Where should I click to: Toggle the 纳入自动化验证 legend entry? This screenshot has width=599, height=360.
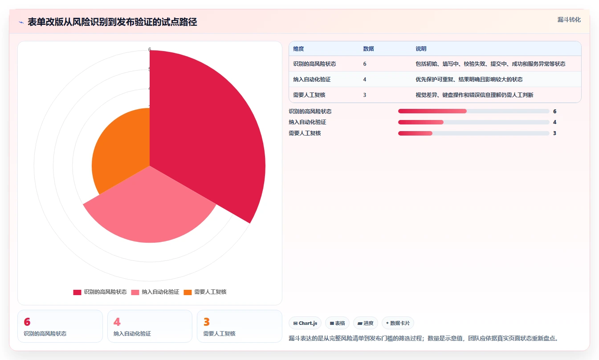[155, 292]
